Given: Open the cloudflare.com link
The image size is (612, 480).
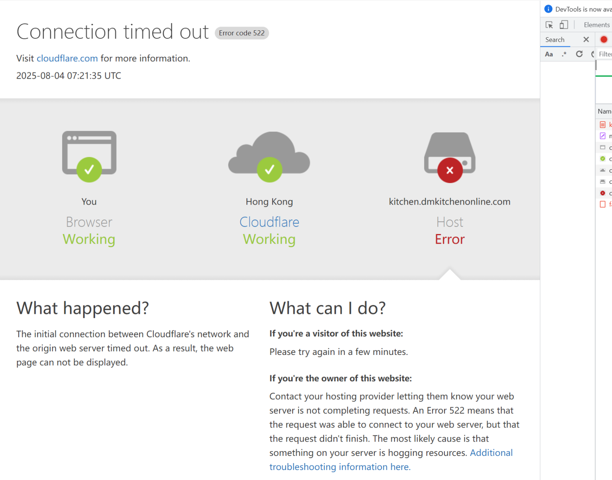Looking at the screenshot, I should [67, 58].
